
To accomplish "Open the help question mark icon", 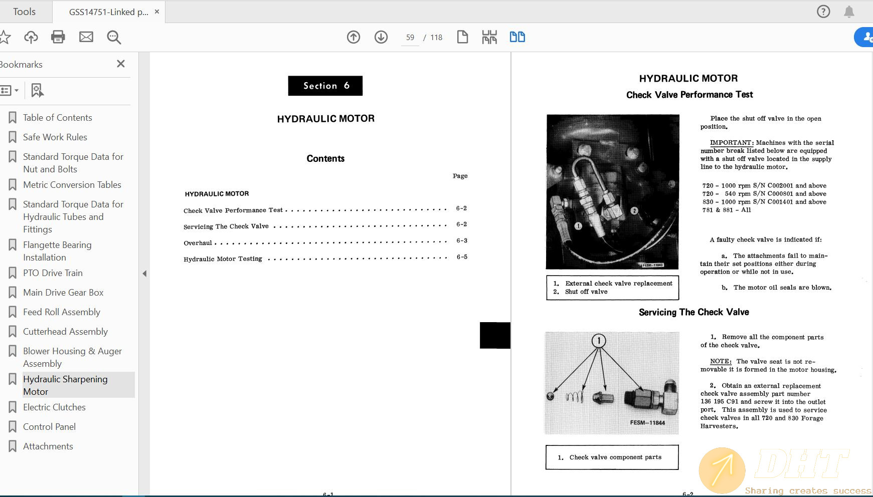I will click(823, 12).
